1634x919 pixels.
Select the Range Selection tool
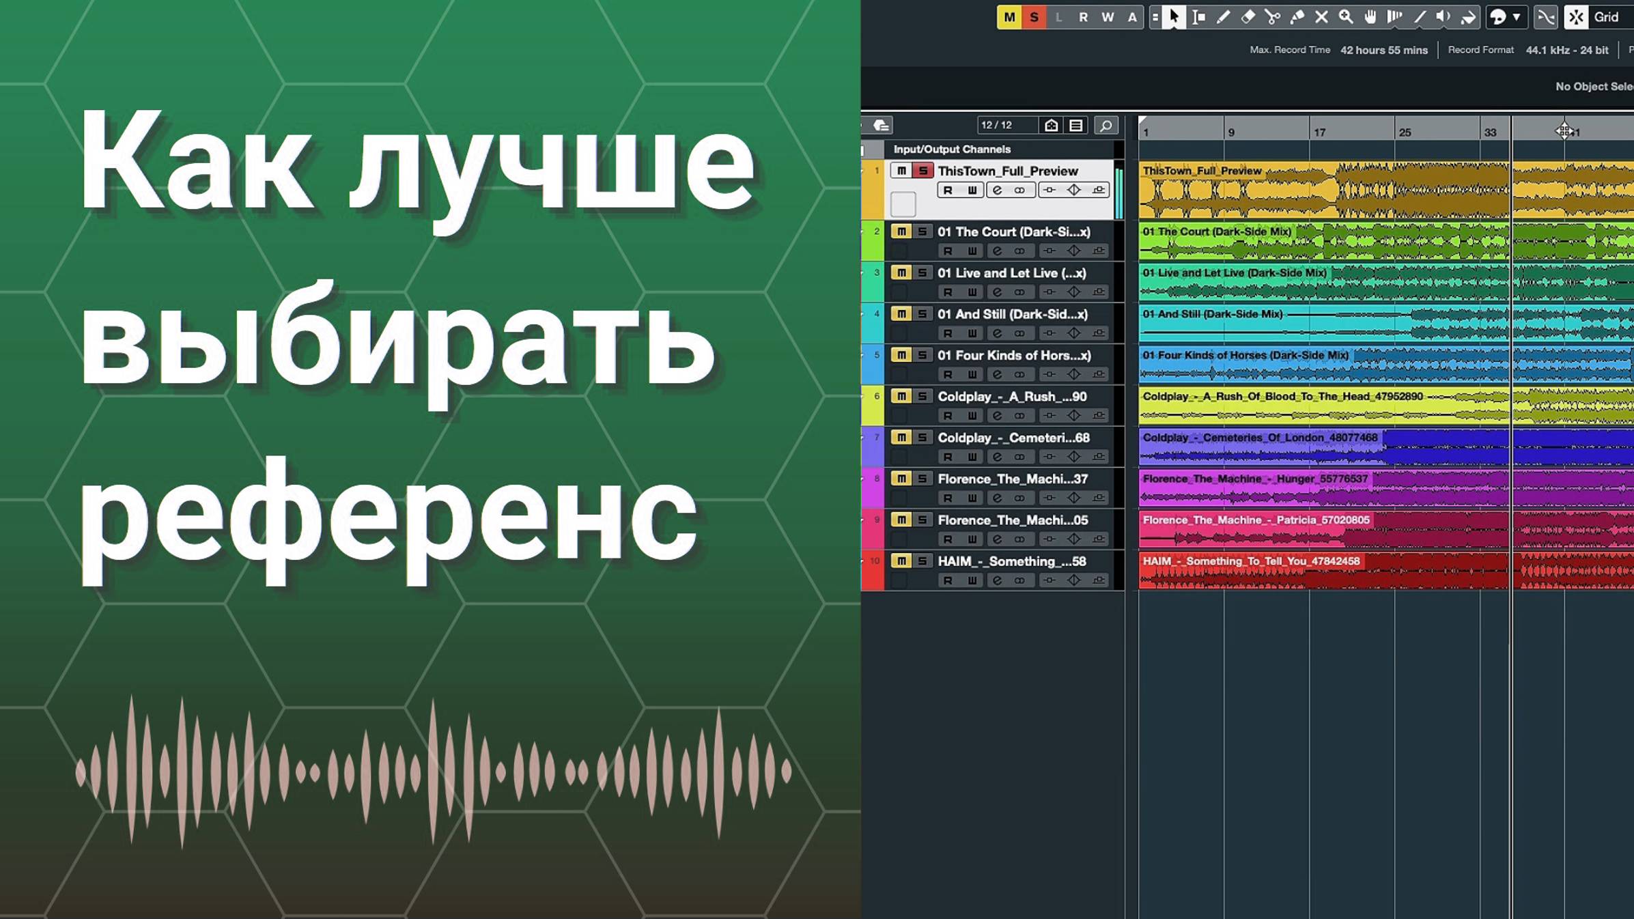point(1198,17)
